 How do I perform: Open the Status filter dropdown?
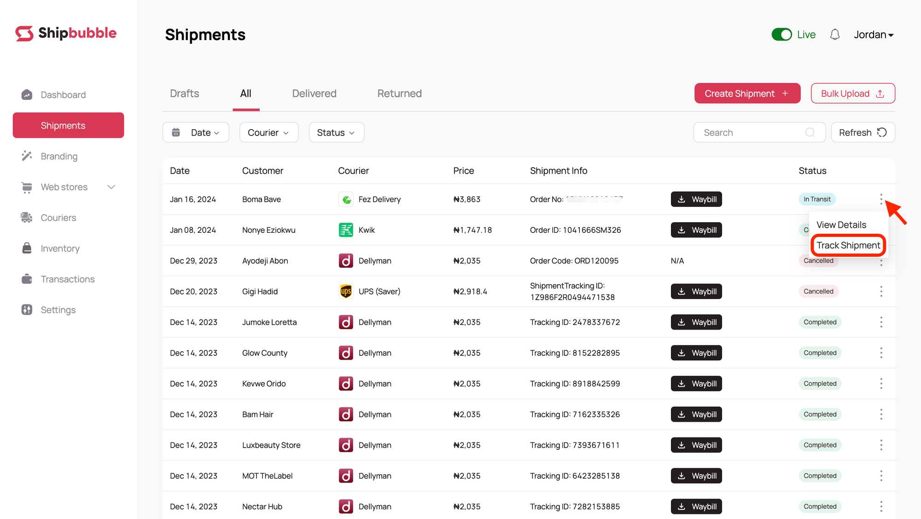pos(336,133)
